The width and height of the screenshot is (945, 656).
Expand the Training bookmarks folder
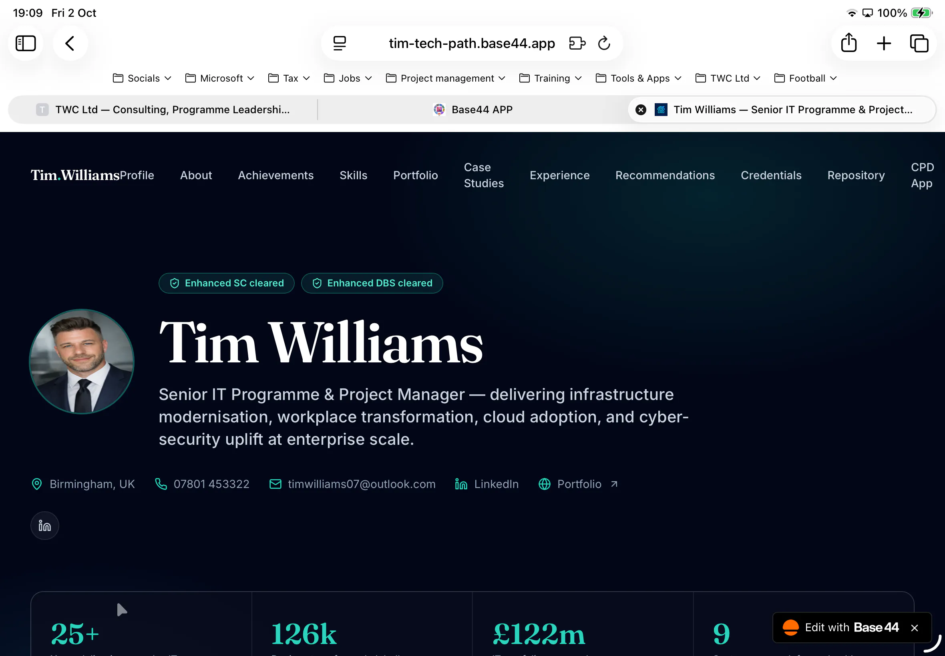551,78
